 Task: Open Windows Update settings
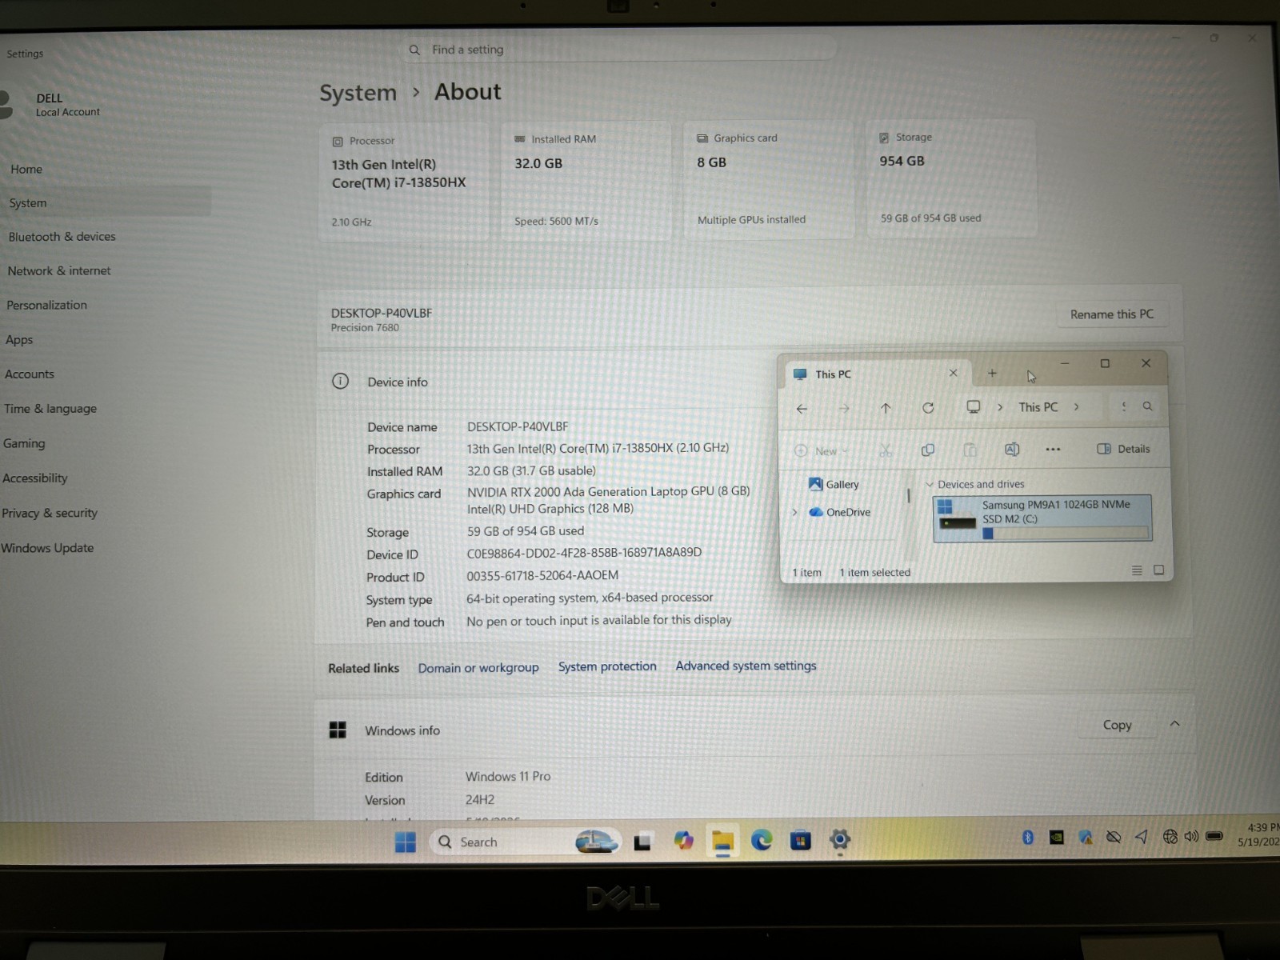47,548
